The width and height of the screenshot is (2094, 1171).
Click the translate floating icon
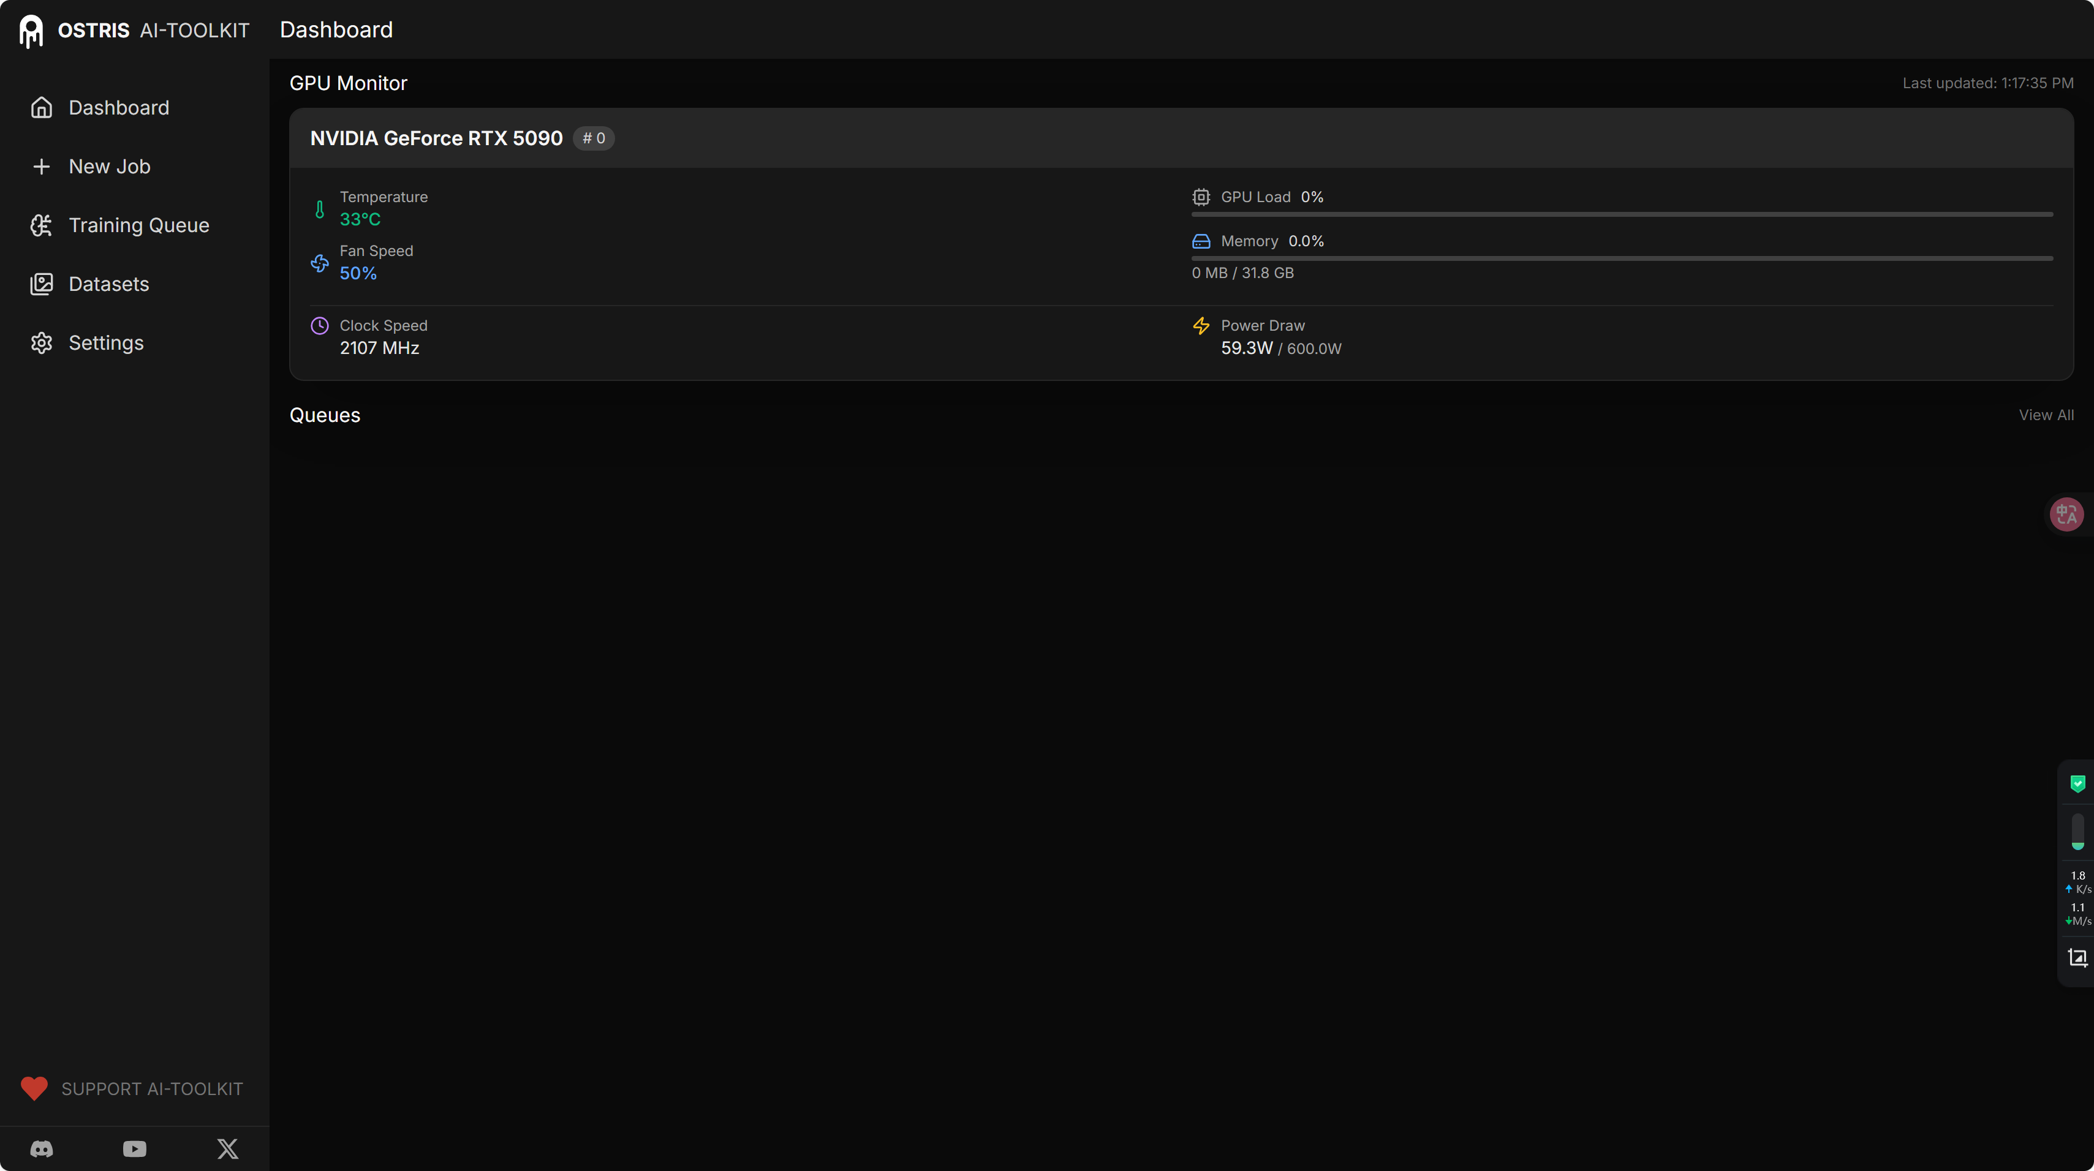pyautogui.click(x=2066, y=514)
